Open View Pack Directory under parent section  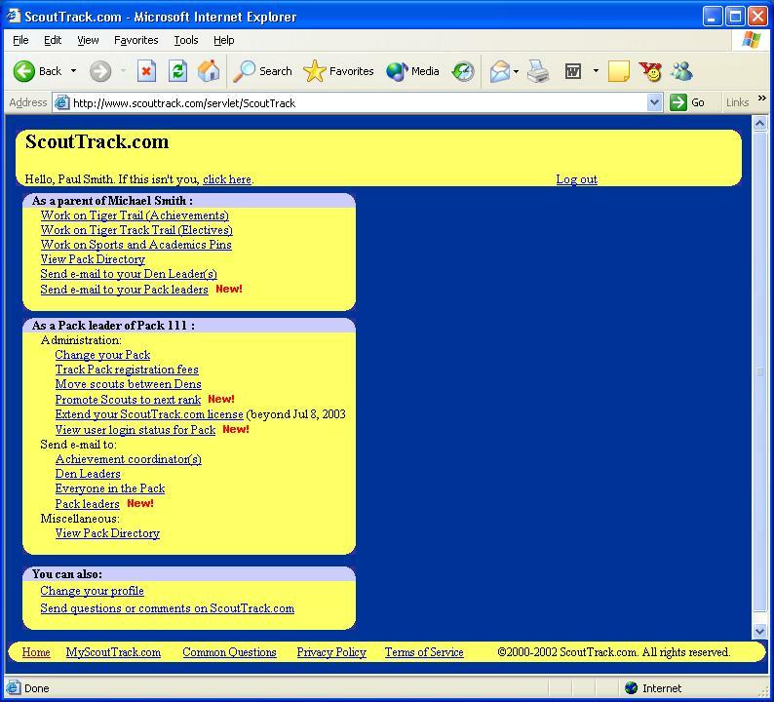click(x=93, y=259)
